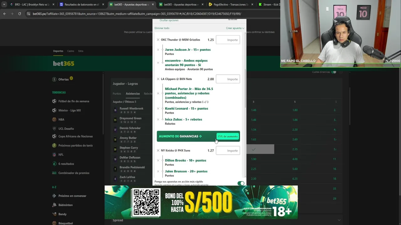Click Stephen Curry odds 2.35

(294, 149)
